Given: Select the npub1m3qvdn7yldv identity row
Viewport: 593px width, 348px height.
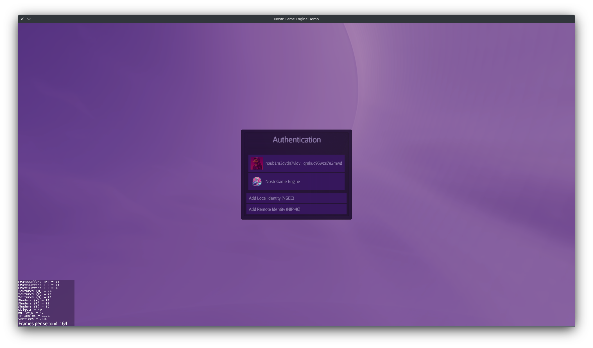Looking at the screenshot, I should point(296,163).
